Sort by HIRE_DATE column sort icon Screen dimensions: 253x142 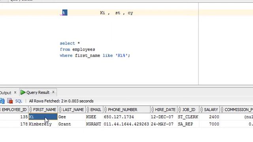[x=153, y=110]
